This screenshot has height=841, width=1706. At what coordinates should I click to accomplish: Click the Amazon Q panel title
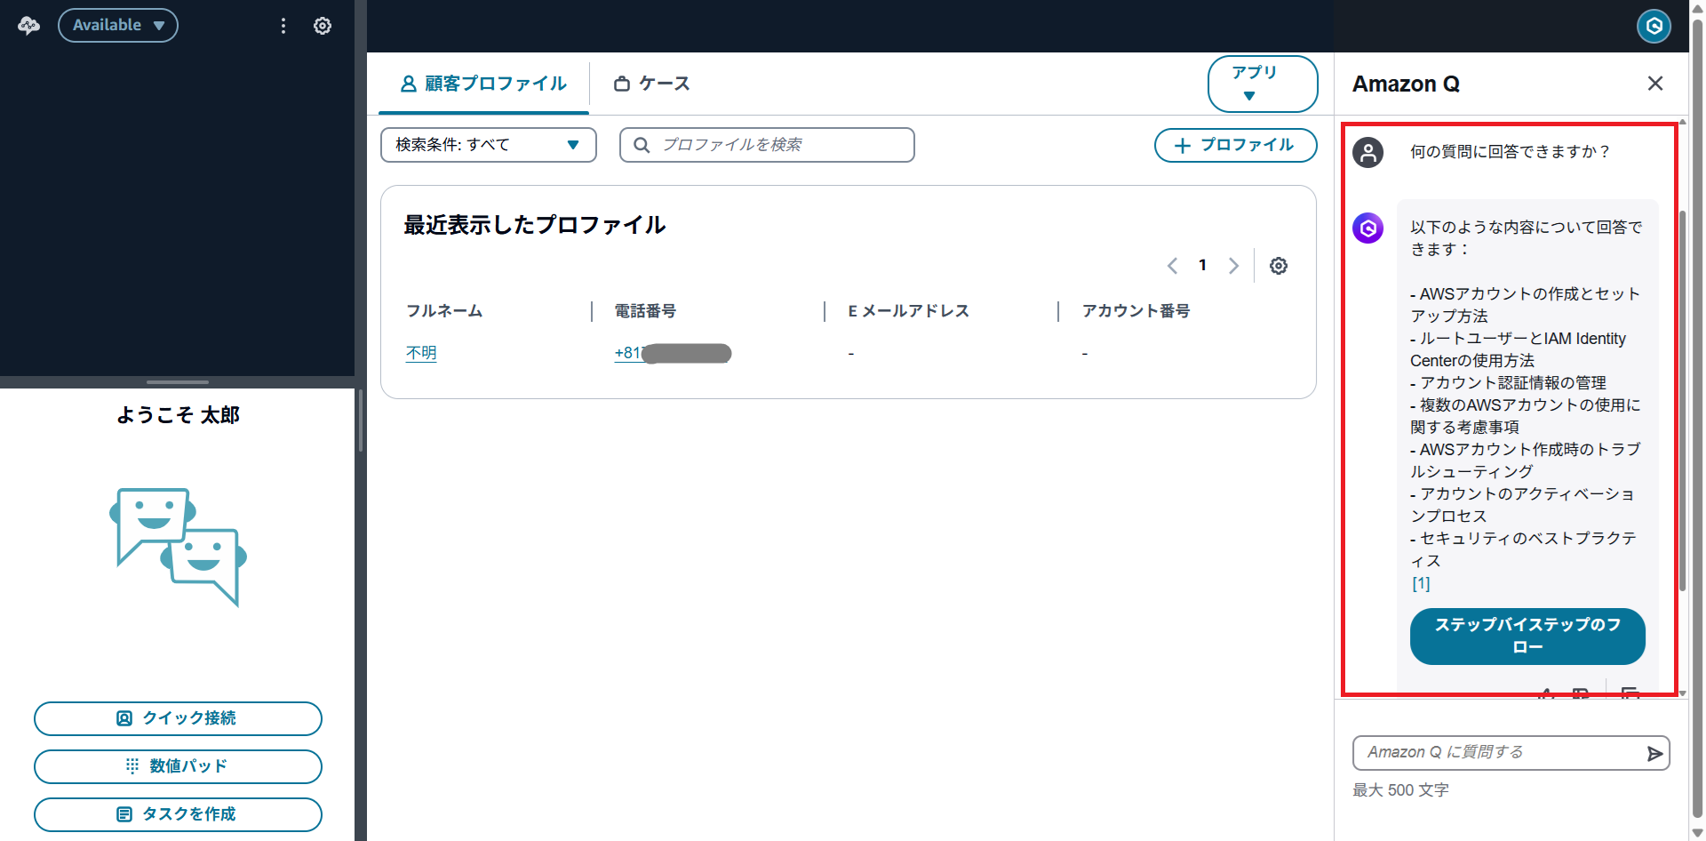[1406, 84]
